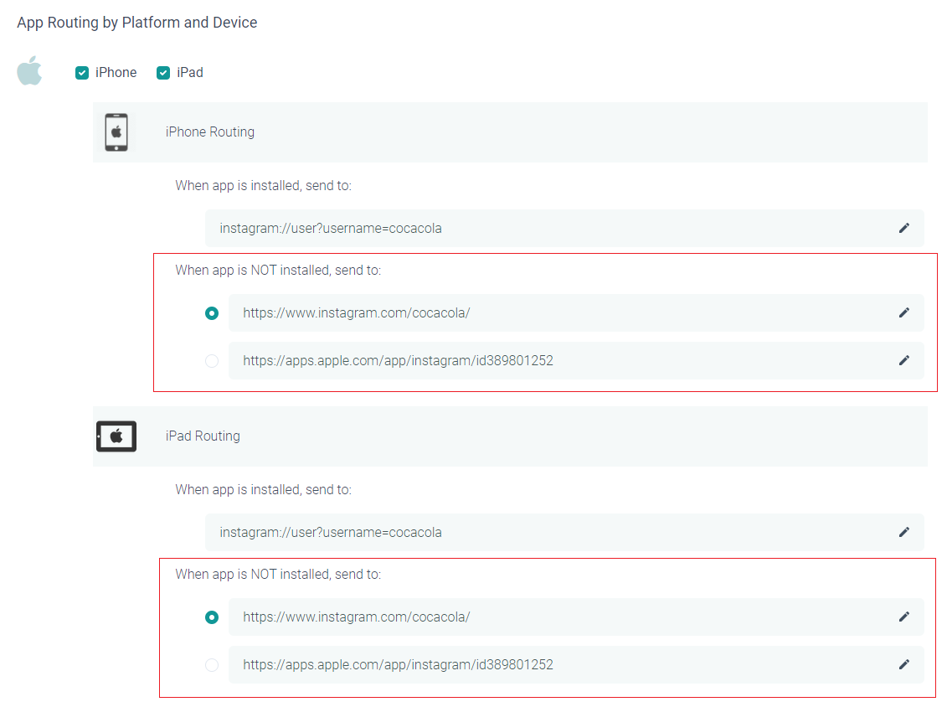Click the Apple platform logo icon
The height and width of the screenshot is (707, 947).
click(29, 70)
